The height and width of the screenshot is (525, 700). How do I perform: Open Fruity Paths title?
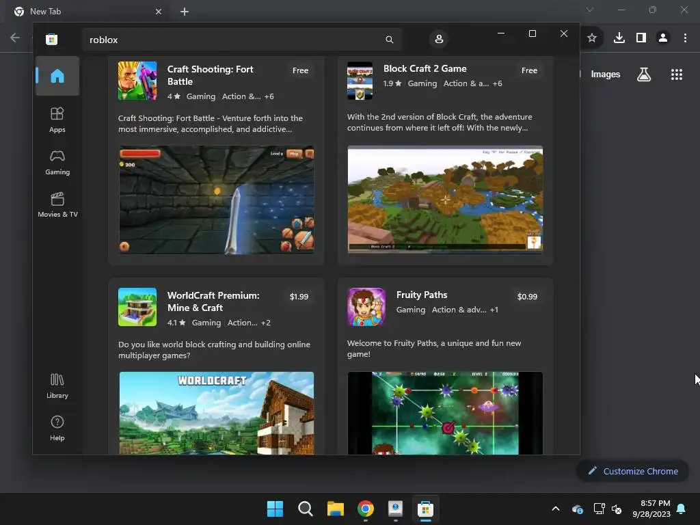click(x=422, y=295)
